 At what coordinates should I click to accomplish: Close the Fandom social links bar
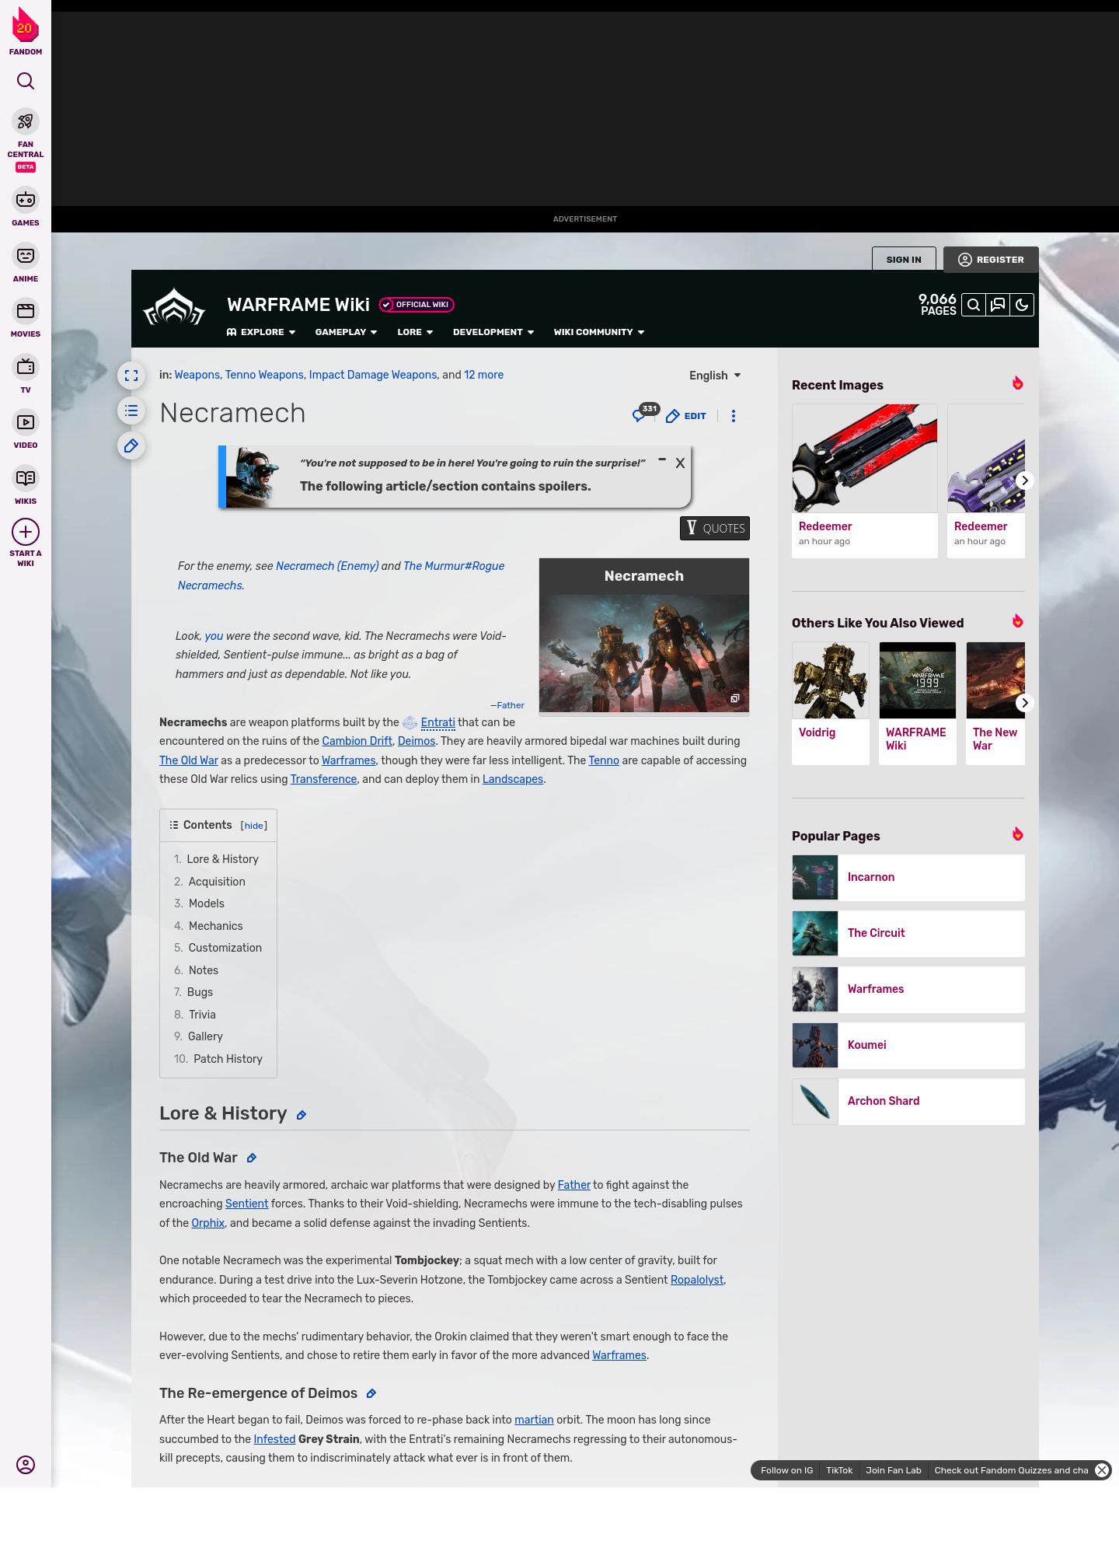point(1101,1470)
